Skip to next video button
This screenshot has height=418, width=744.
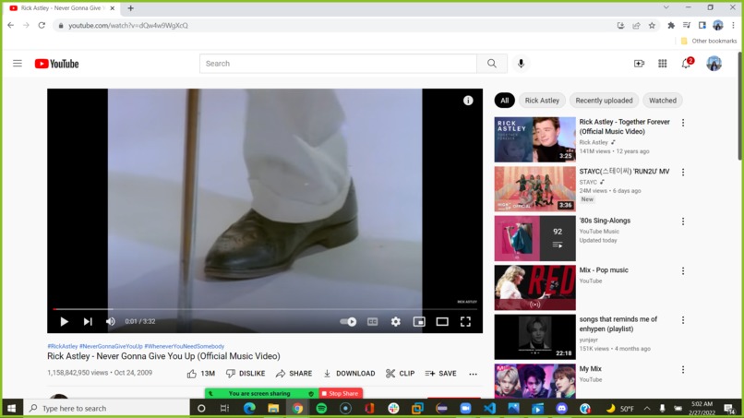pos(88,322)
